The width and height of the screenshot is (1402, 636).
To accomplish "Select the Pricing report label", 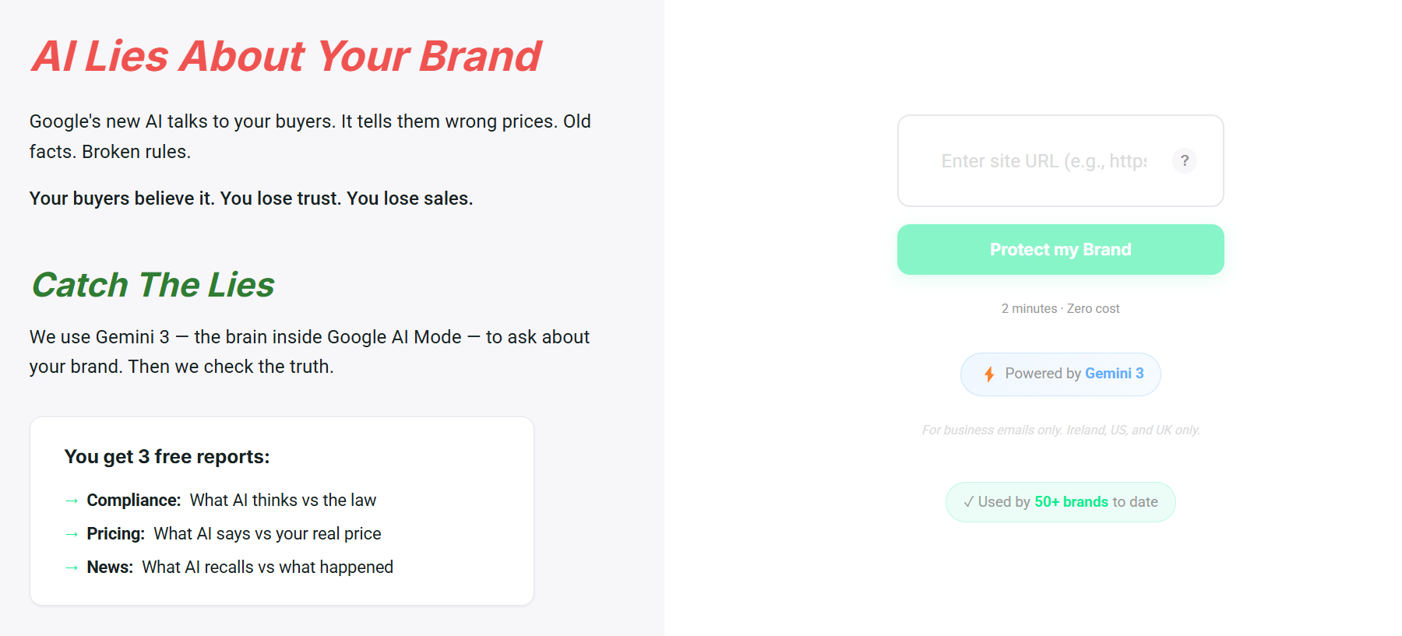I will coord(115,534).
